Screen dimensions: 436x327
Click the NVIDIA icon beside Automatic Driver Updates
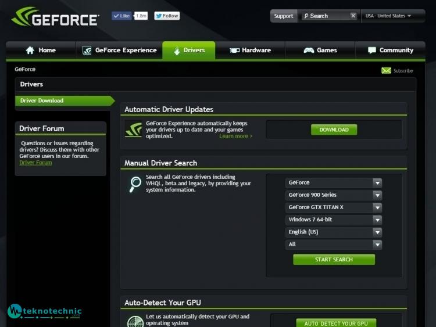pyautogui.click(x=134, y=130)
